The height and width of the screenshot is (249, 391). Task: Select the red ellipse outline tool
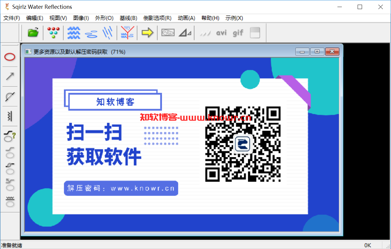pos(10,57)
